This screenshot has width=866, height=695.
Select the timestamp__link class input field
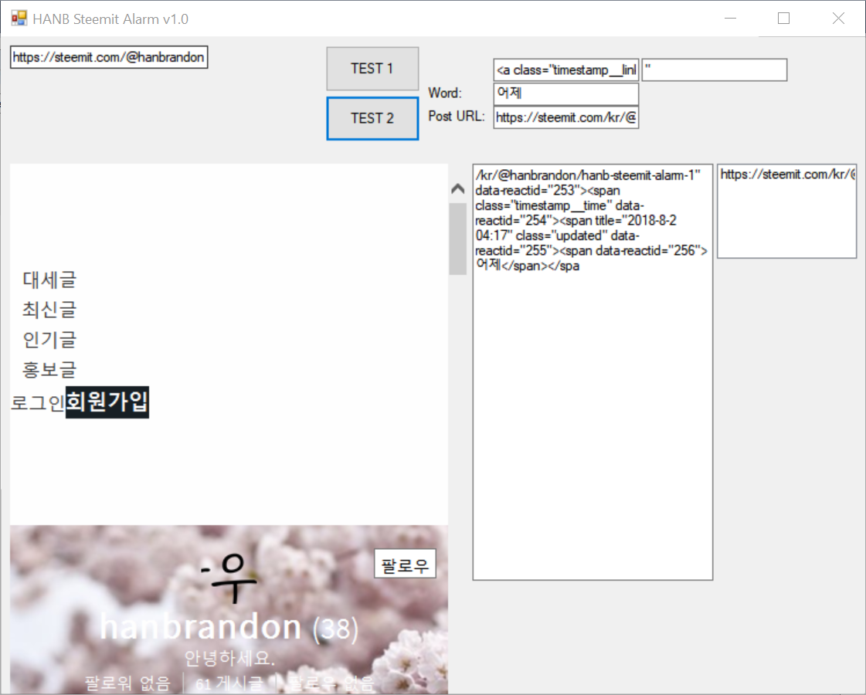pyautogui.click(x=566, y=70)
